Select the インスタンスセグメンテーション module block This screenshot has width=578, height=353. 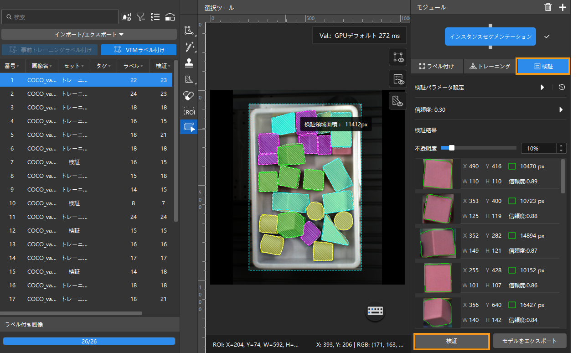[x=490, y=36]
